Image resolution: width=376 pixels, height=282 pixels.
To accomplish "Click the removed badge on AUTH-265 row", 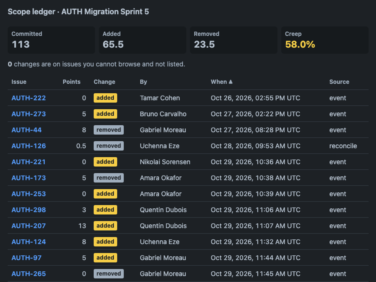I will point(109,274).
